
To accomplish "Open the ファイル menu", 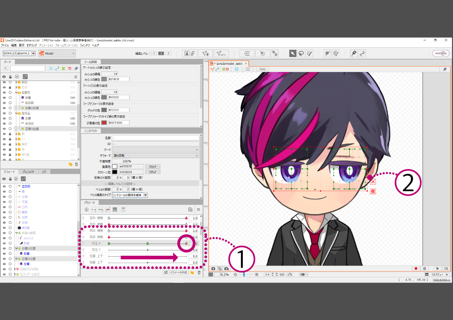I will point(5,46).
